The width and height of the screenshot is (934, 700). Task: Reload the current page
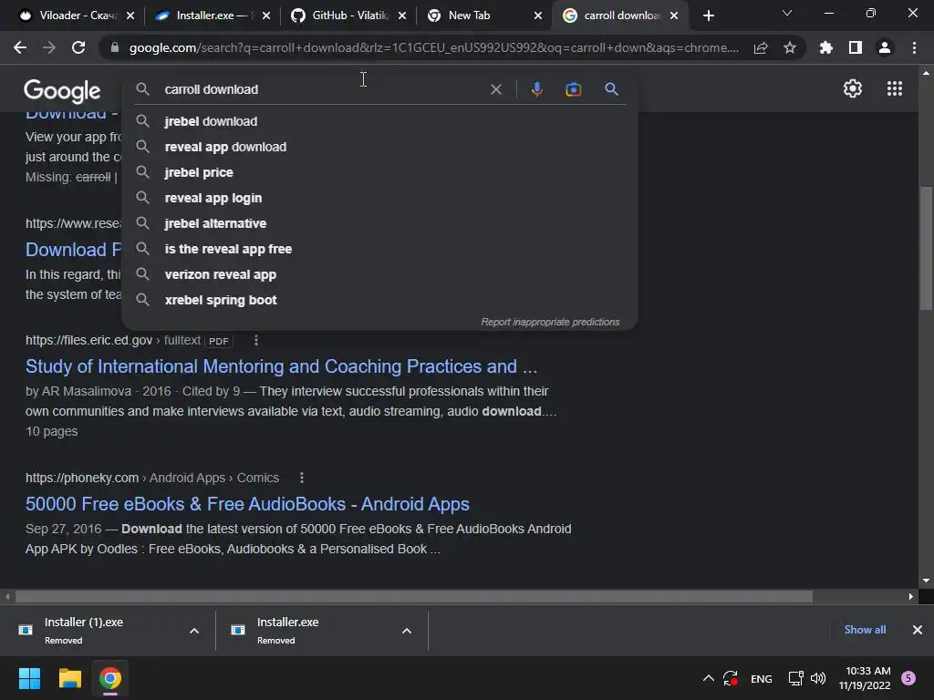(78, 47)
